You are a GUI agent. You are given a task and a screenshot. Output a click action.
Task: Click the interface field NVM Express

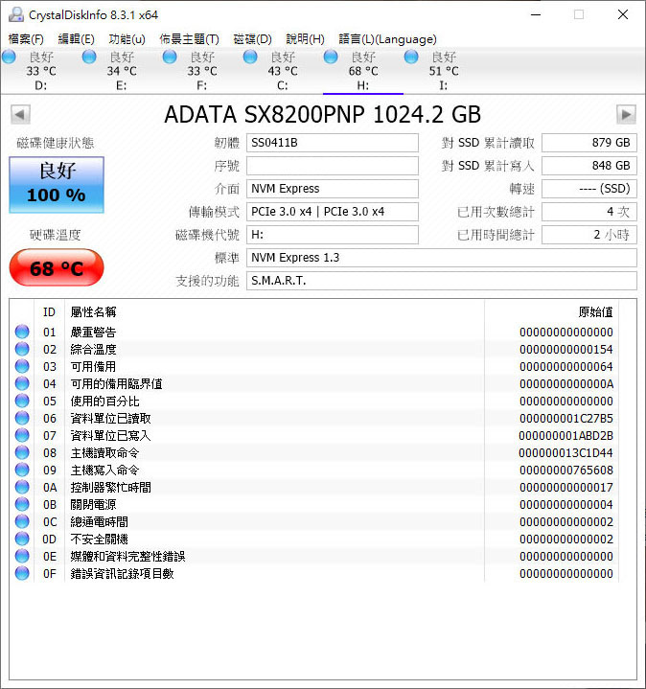(x=333, y=189)
